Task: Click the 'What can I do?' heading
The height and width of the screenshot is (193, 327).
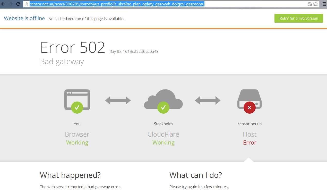Action: coord(196,175)
